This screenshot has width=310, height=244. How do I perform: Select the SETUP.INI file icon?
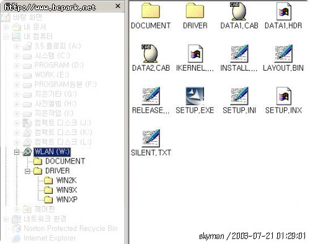click(239, 96)
